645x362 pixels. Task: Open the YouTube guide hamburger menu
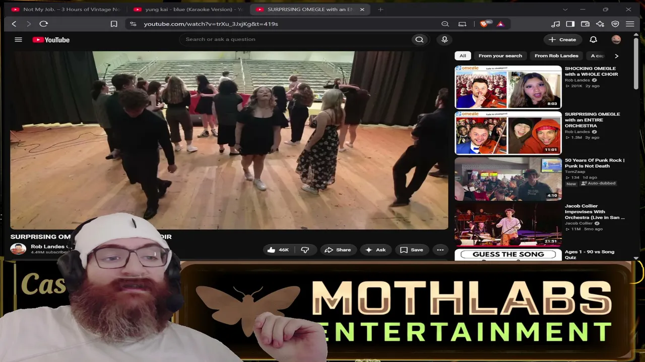click(19, 40)
